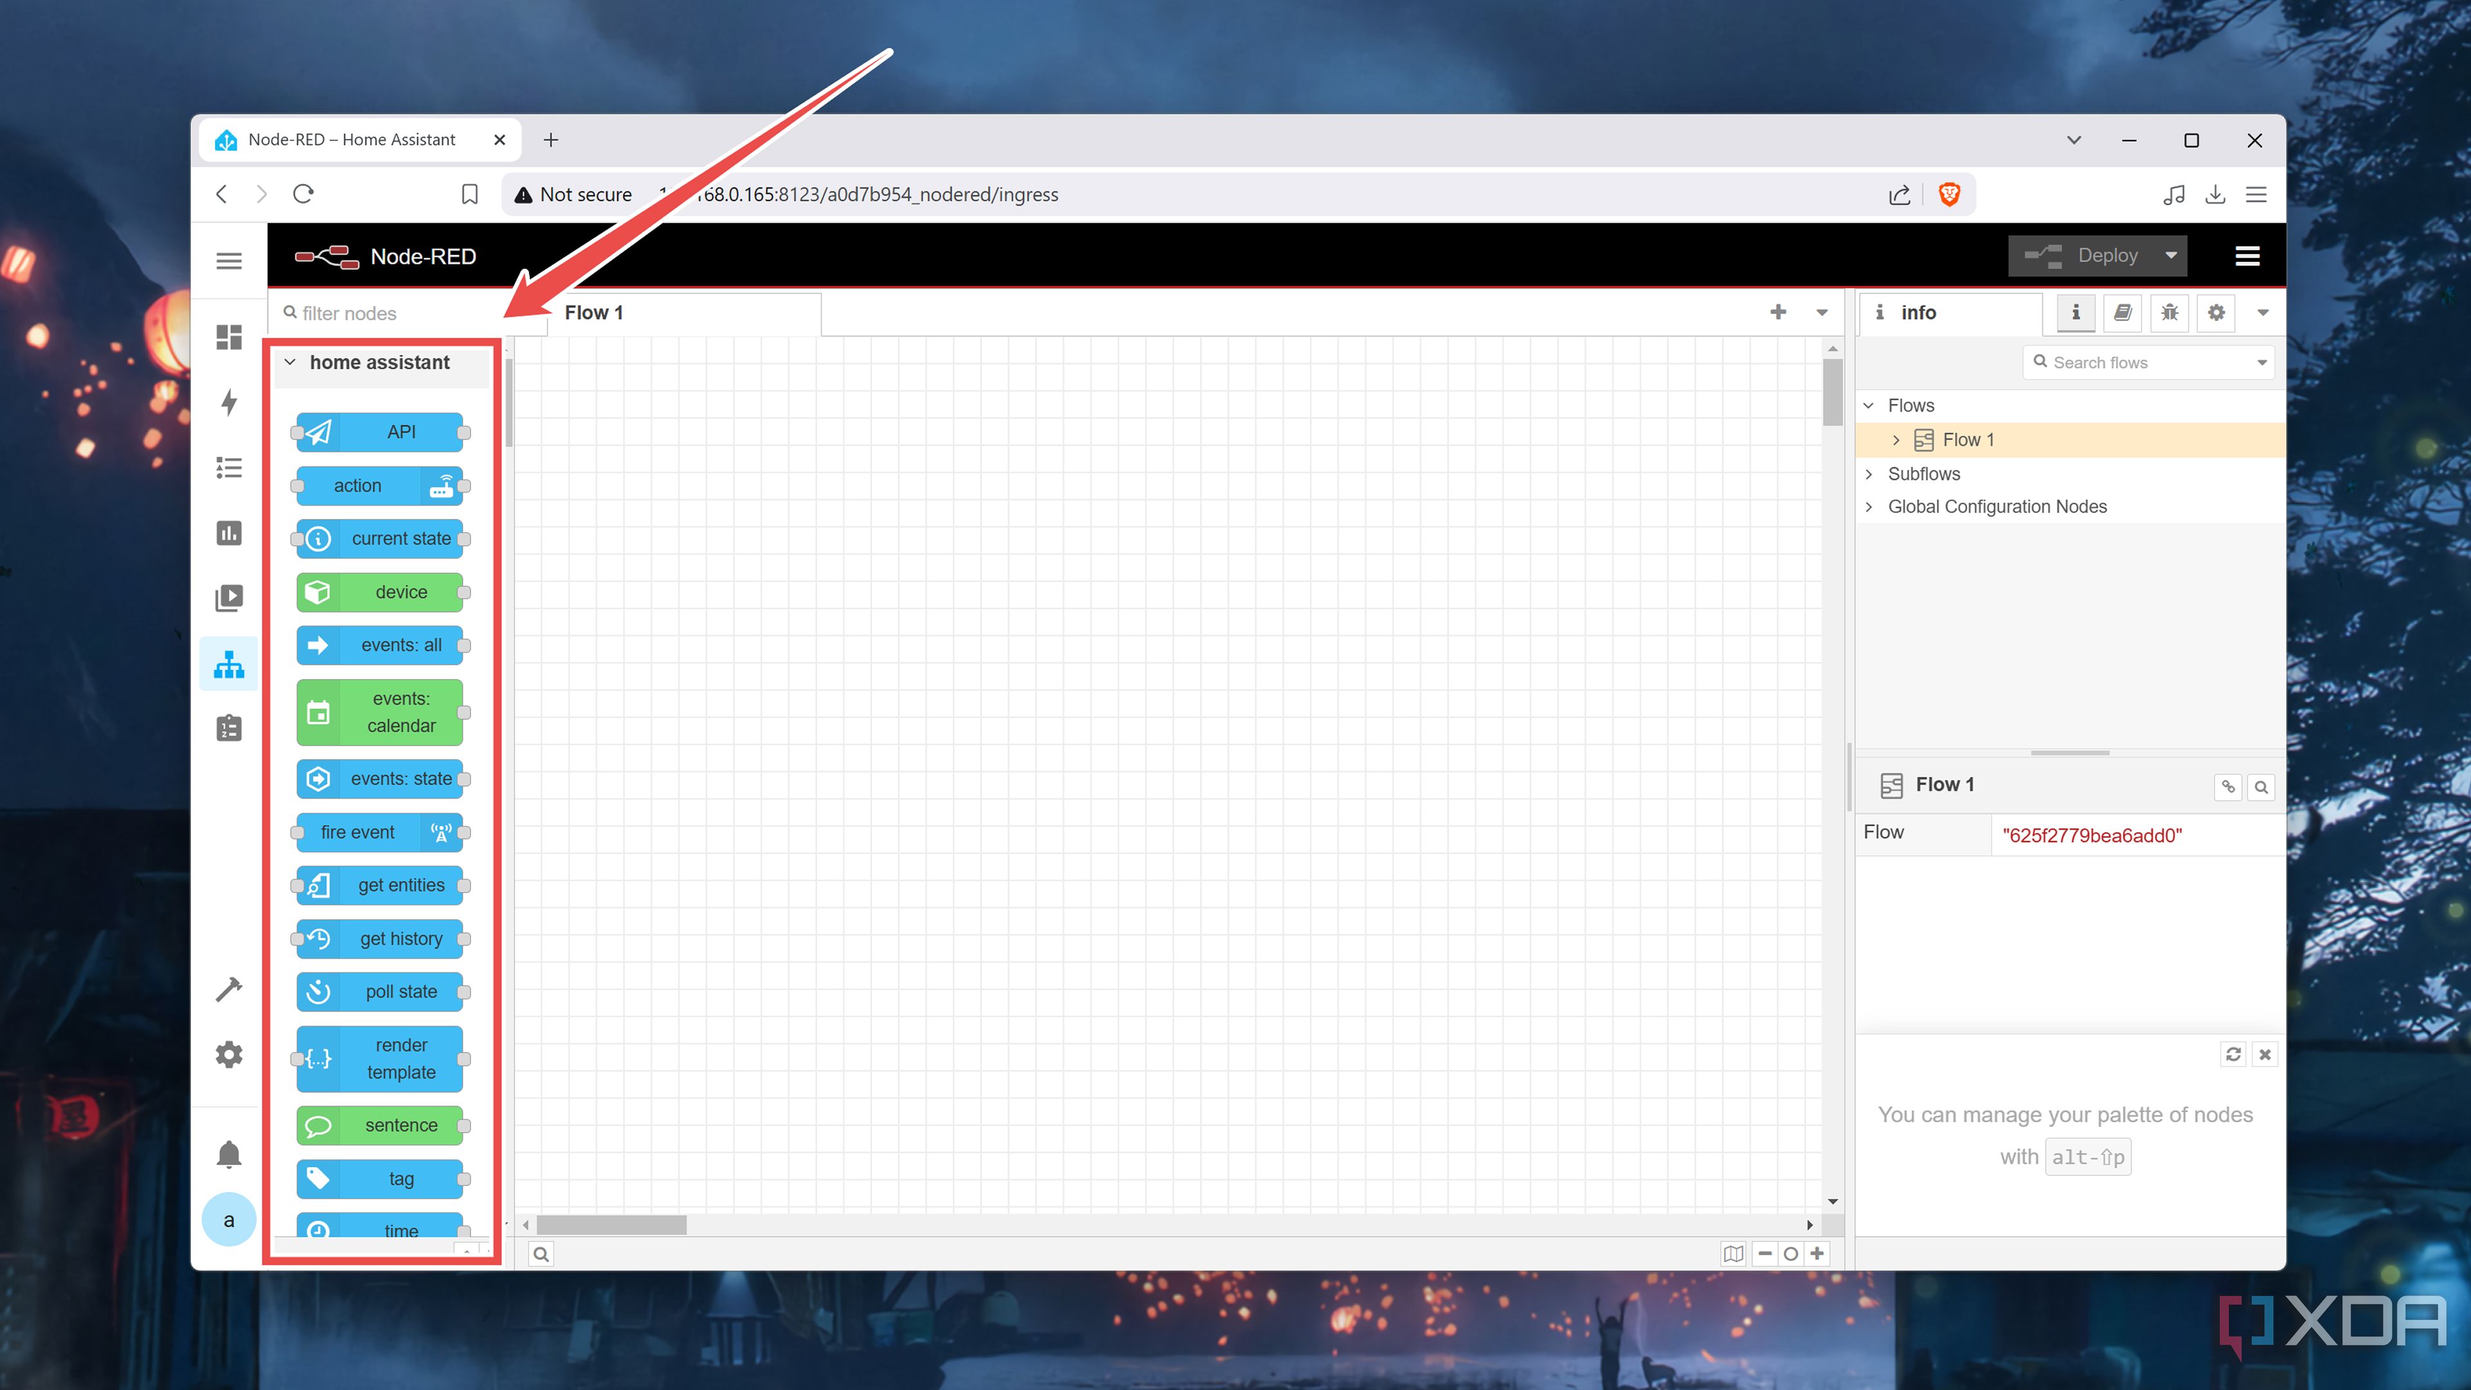Screen dimensions: 2471x1390
Task: Dismiss the palette tip with the close toggle
Action: tap(2265, 1053)
